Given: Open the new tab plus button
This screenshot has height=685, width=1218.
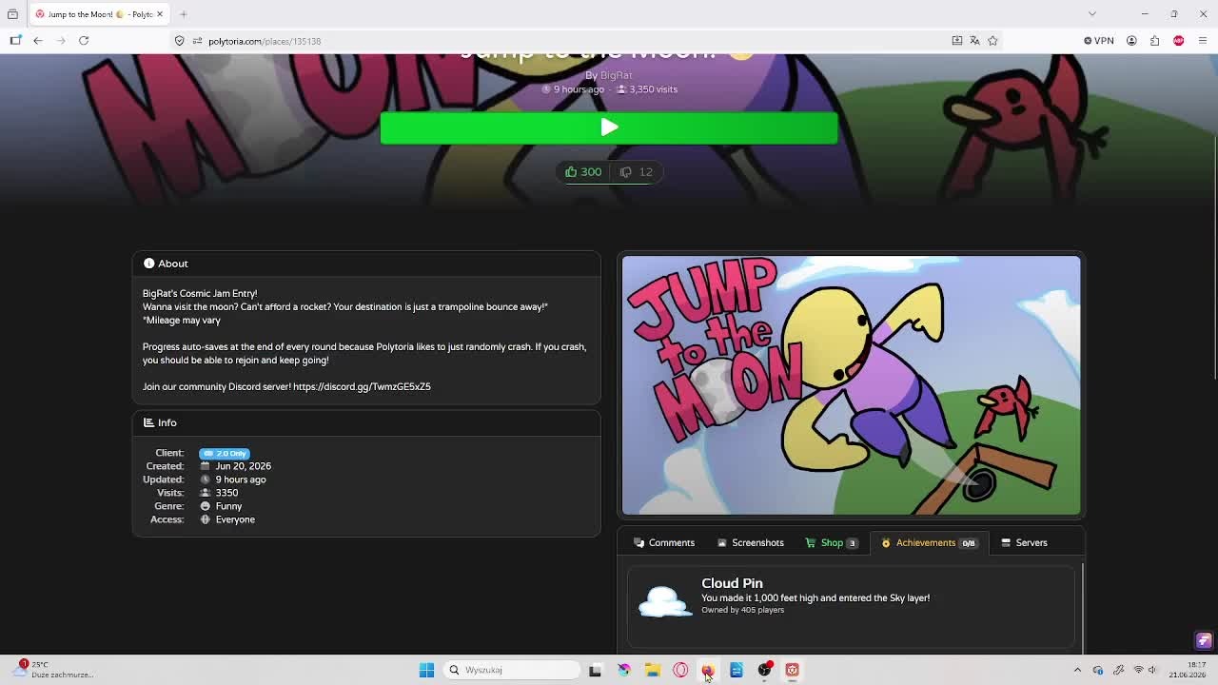Looking at the screenshot, I should coord(184,14).
